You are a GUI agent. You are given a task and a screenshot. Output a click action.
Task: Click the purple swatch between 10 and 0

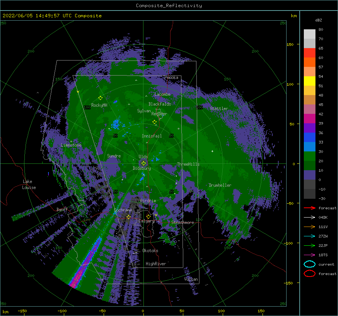[x=309, y=175]
